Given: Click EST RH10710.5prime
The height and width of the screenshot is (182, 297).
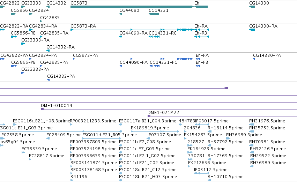Looking at the screenshot, I should (225, 177).
